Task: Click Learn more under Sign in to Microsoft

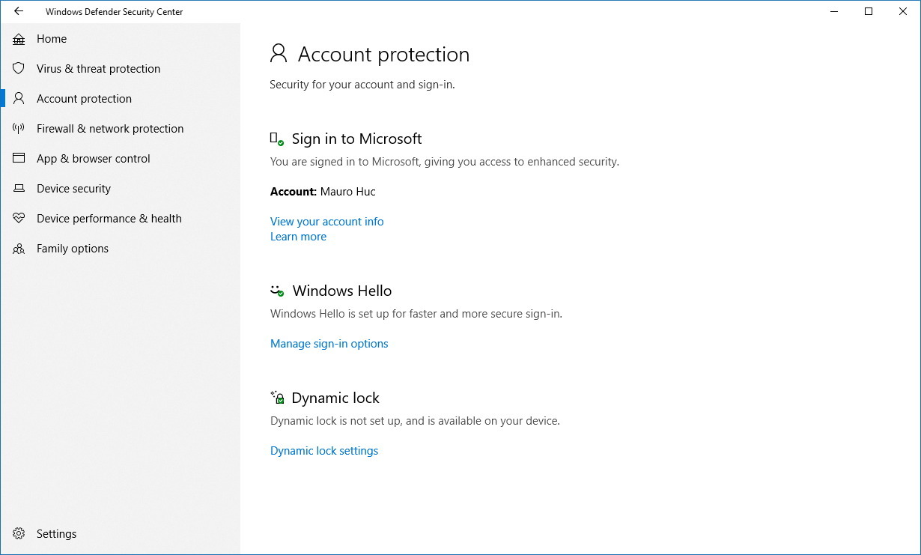Action: pos(298,237)
